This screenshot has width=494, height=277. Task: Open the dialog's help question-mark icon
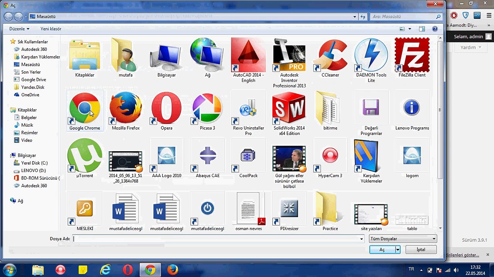tap(435, 29)
